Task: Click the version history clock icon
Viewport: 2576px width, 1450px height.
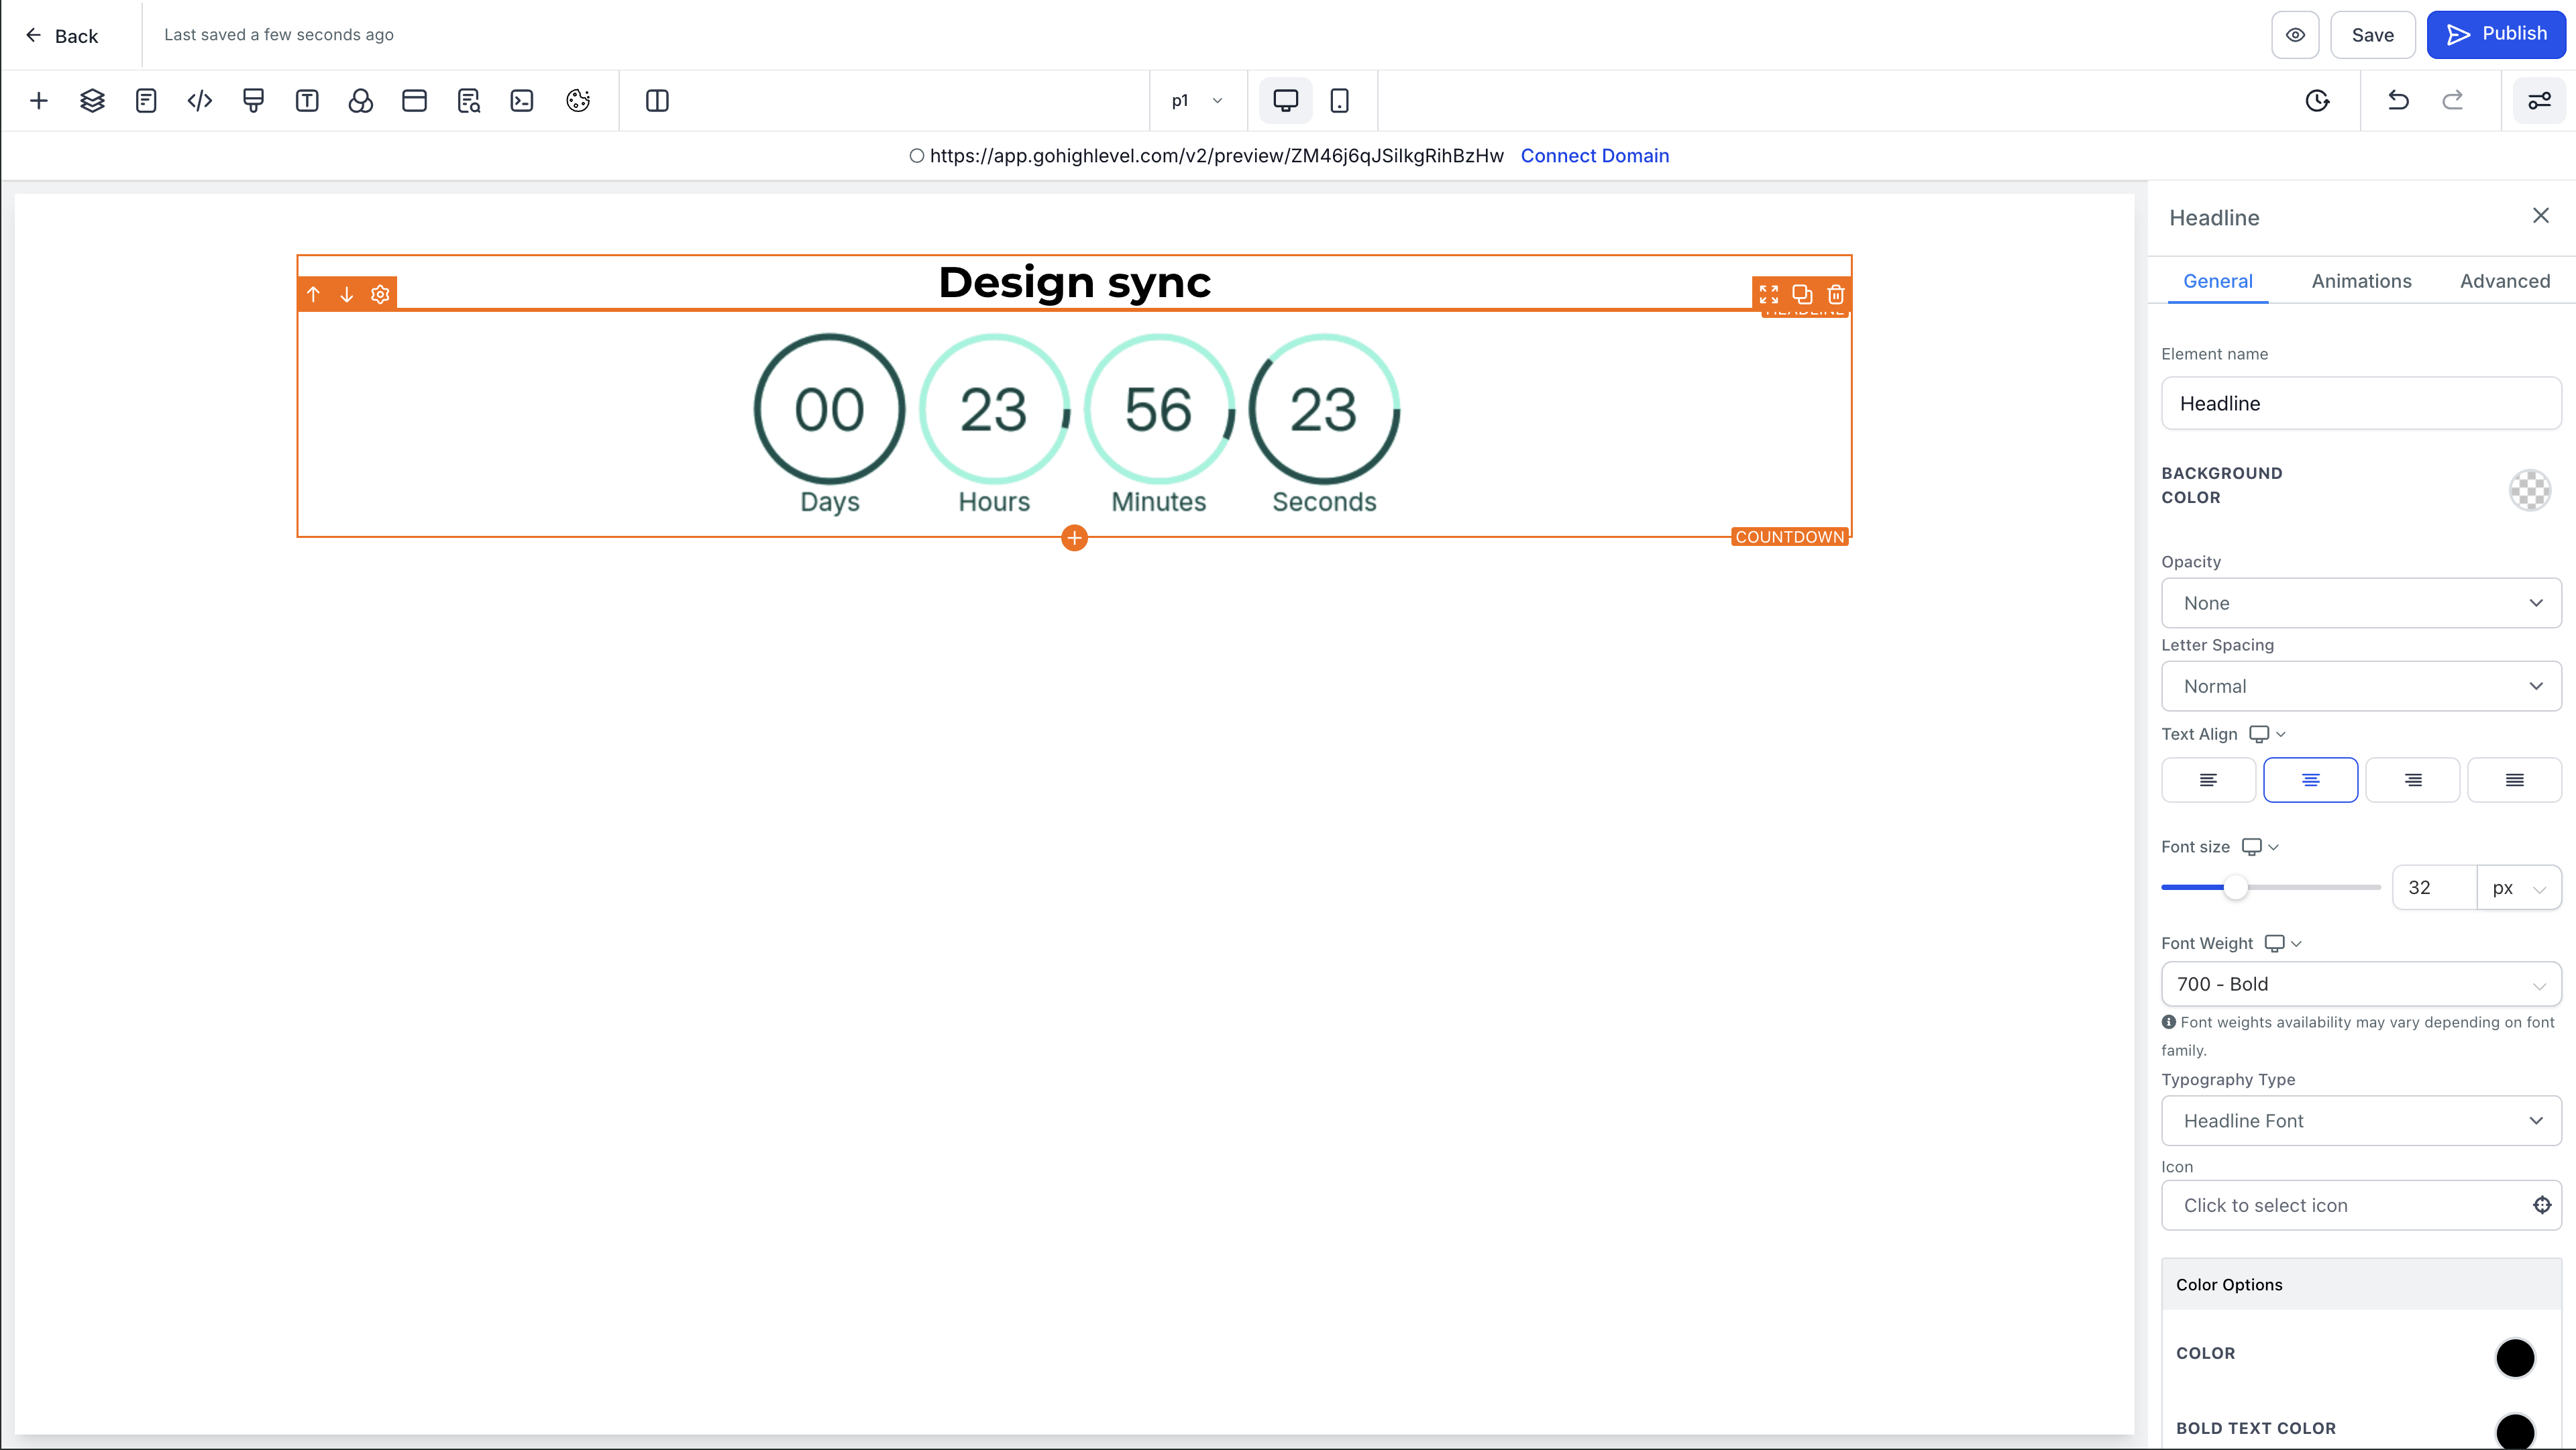Action: tap(2317, 100)
